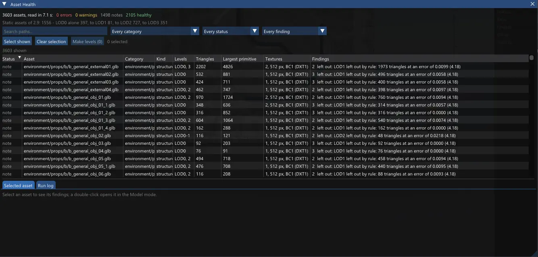The height and width of the screenshot is (257, 538).
Task: Select the b_general_obj_04.glb asset row
Action: (x=265, y=151)
